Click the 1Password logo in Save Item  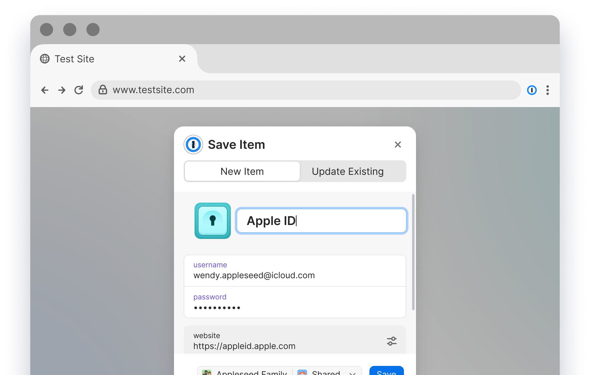coord(193,145)
